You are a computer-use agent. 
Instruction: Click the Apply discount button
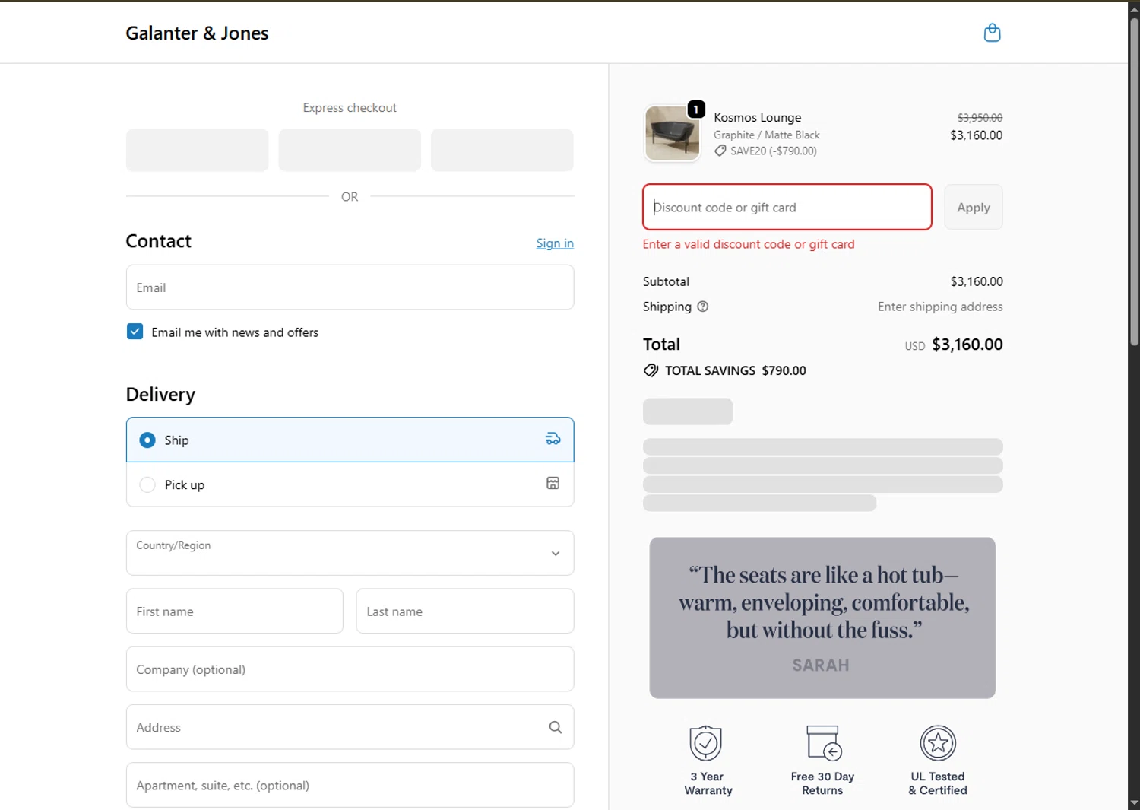tap(974, 207)
